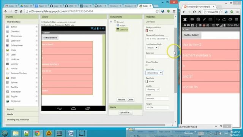Select the Label component icon

tap(8, 55)
